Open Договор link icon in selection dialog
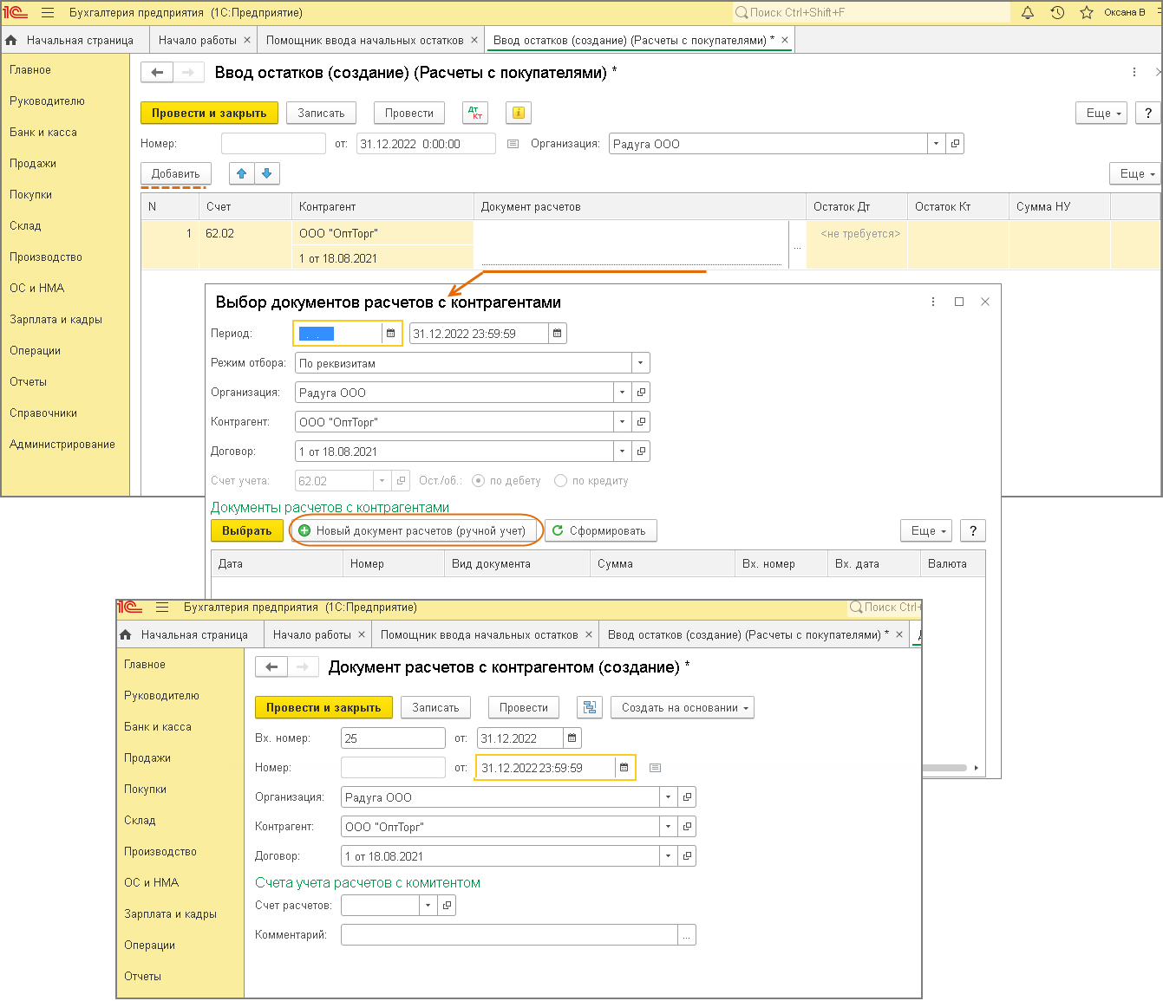Viewport: 1163px width, 1001px height. [x=641, y=452]
